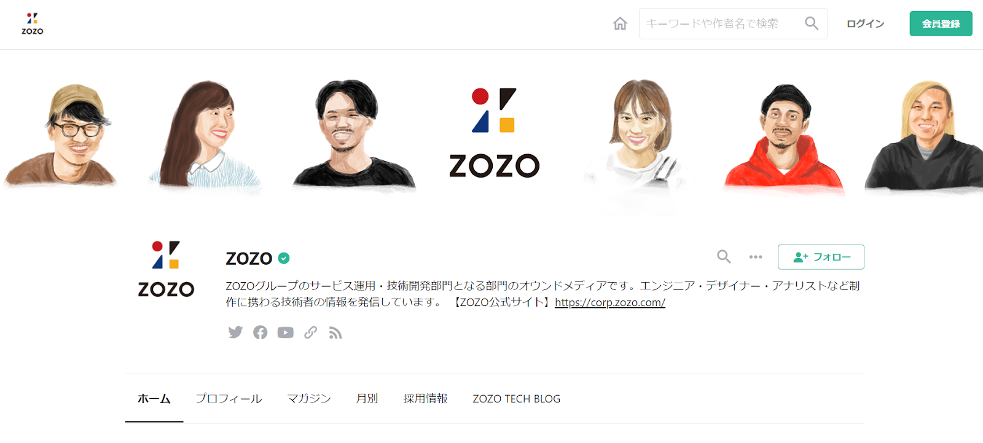983x443 pixels.
Task: Open the RSS feed icon
Action: point(335,332)
